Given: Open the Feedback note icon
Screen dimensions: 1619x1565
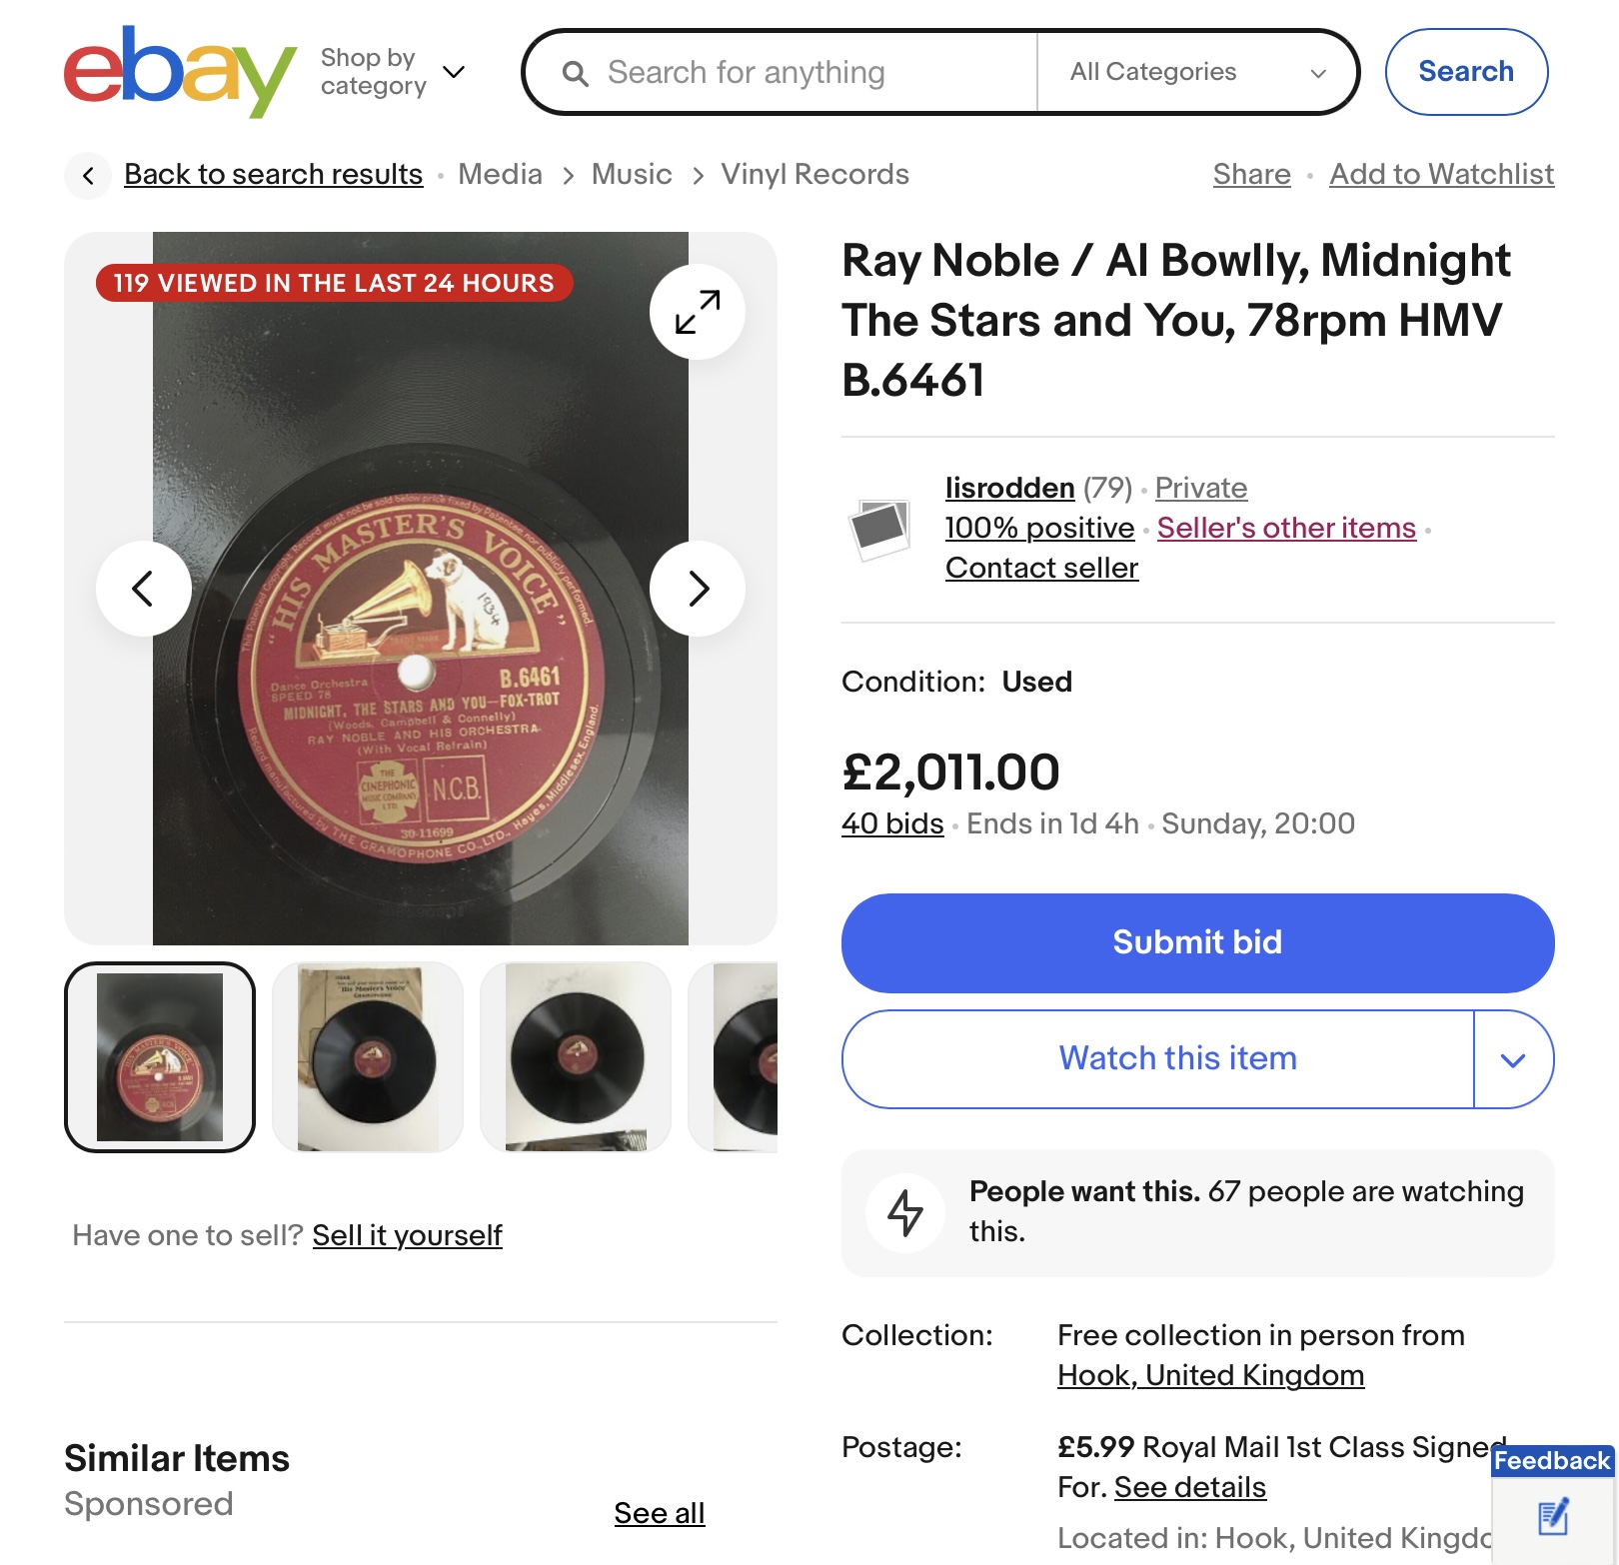Looking at the screenshot, I should 1552,1517.
